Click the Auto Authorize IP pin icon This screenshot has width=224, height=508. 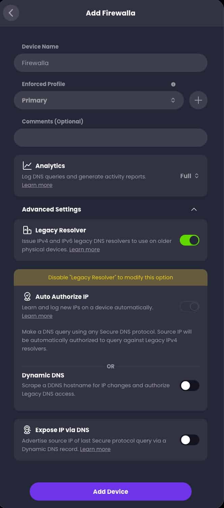tap(27, 297)
